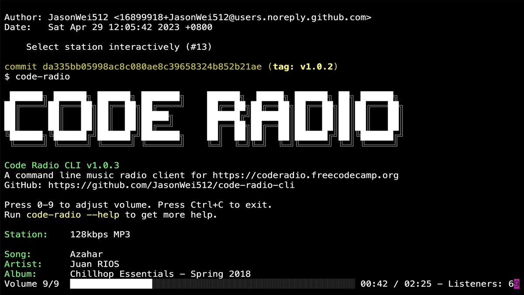Click the commit Date line
The image size is (524, 295).
tap(108, 27)
